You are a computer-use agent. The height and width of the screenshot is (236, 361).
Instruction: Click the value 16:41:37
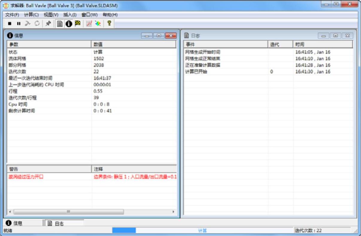tap(102, 78)
